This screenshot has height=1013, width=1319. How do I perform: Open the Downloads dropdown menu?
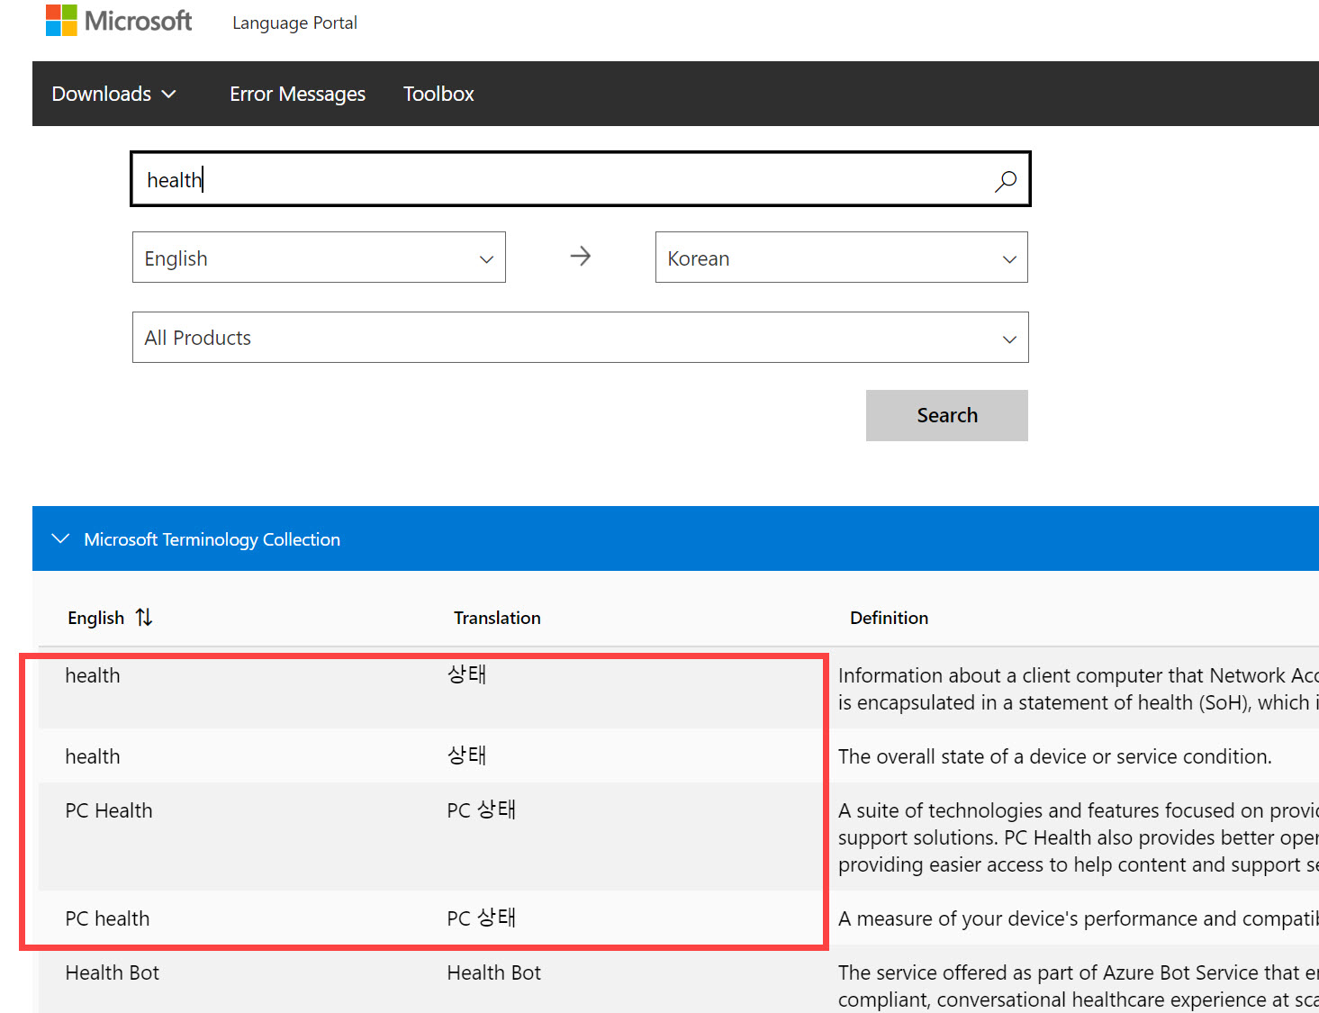coord(113,94)
